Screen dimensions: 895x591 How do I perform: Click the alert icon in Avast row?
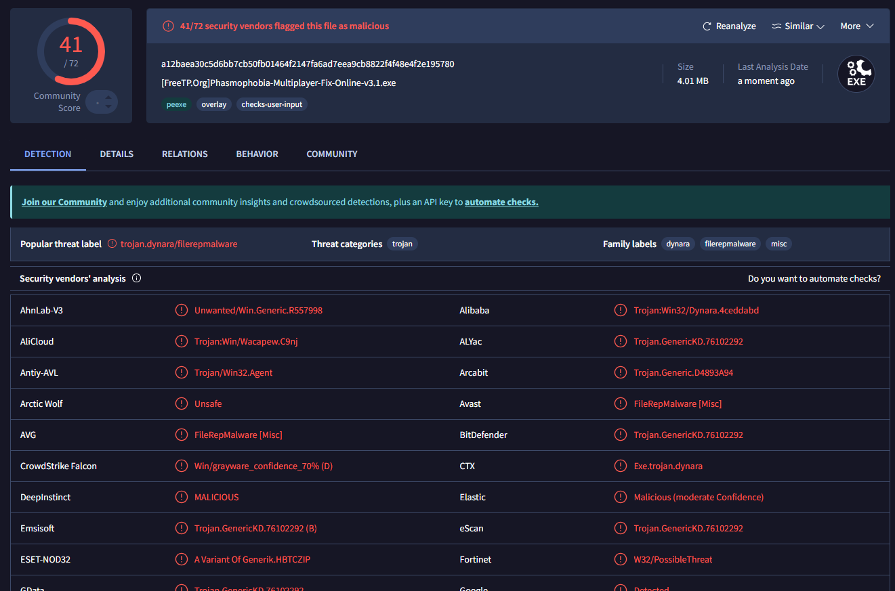621,403
